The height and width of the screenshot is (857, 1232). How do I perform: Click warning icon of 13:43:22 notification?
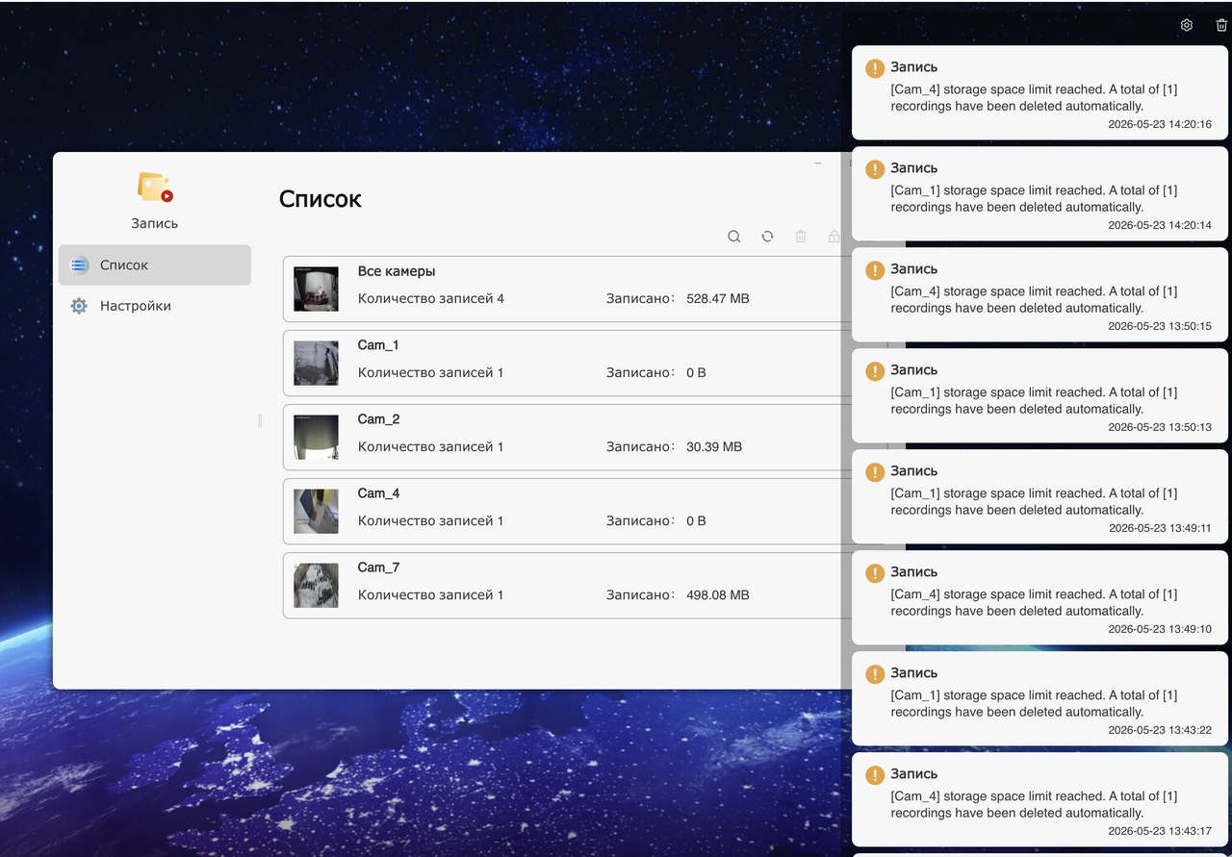(x=875, y=674)
